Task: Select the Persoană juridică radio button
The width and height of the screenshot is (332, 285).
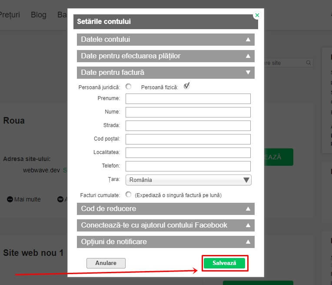Action: pos(129,87)
